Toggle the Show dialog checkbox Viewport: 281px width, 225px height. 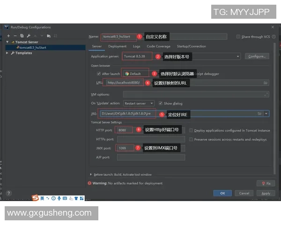[x=161, y=103]
